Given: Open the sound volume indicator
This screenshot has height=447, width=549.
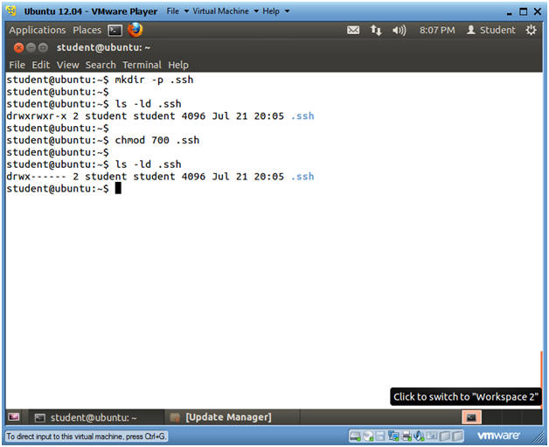Looking at the screenshot, I should tap(399, 31).
